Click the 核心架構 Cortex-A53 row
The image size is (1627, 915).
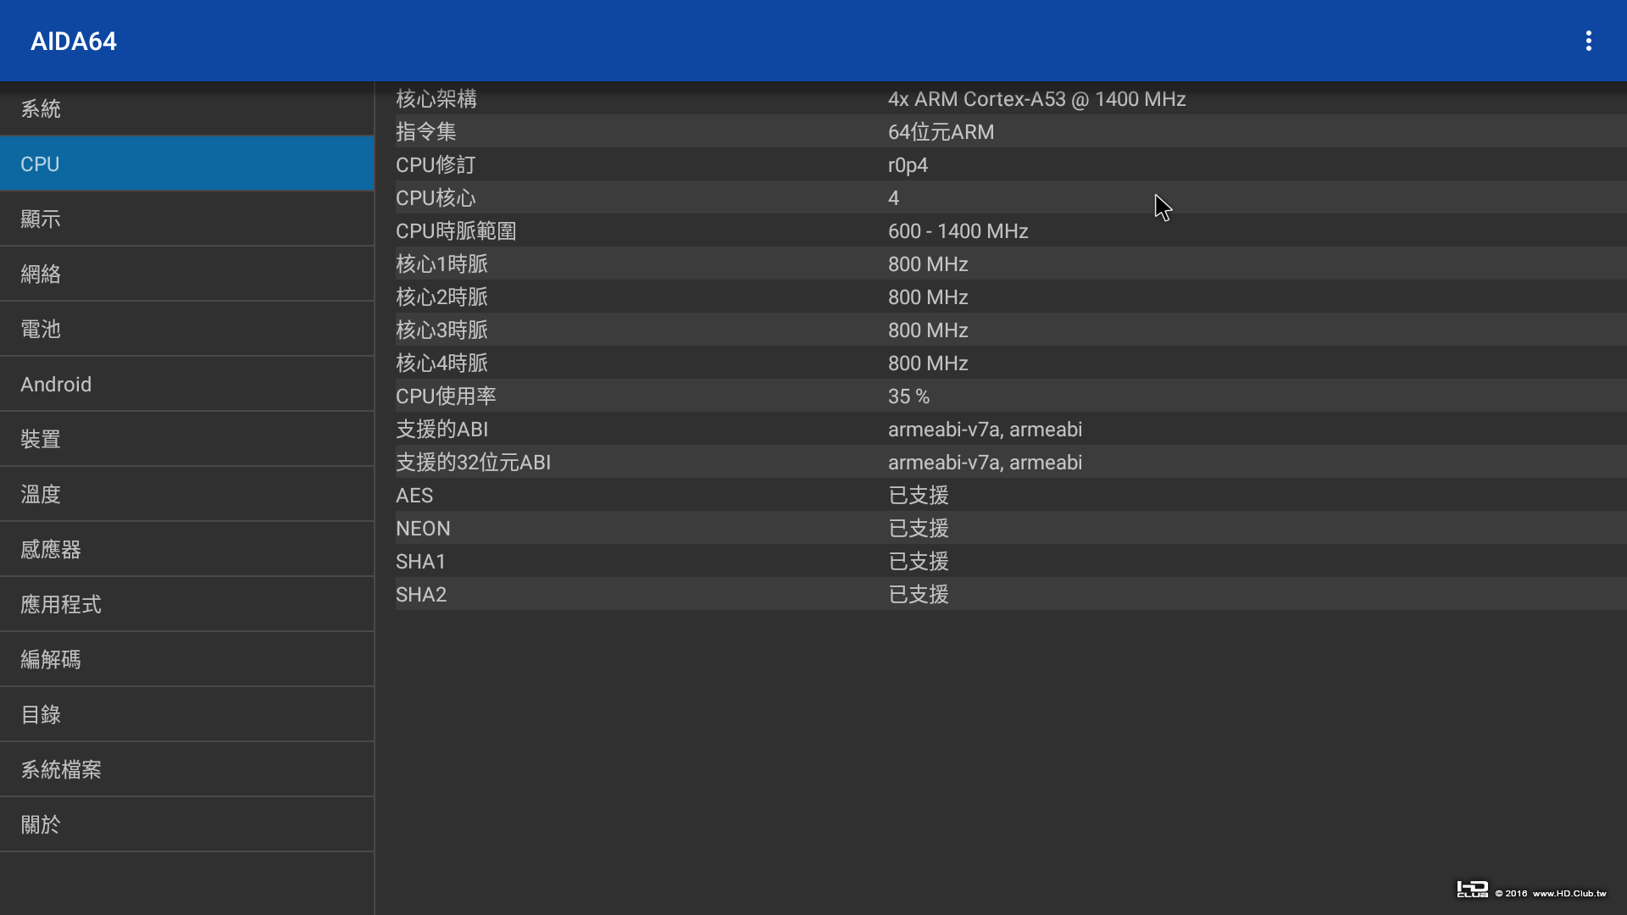[1008, 99]
